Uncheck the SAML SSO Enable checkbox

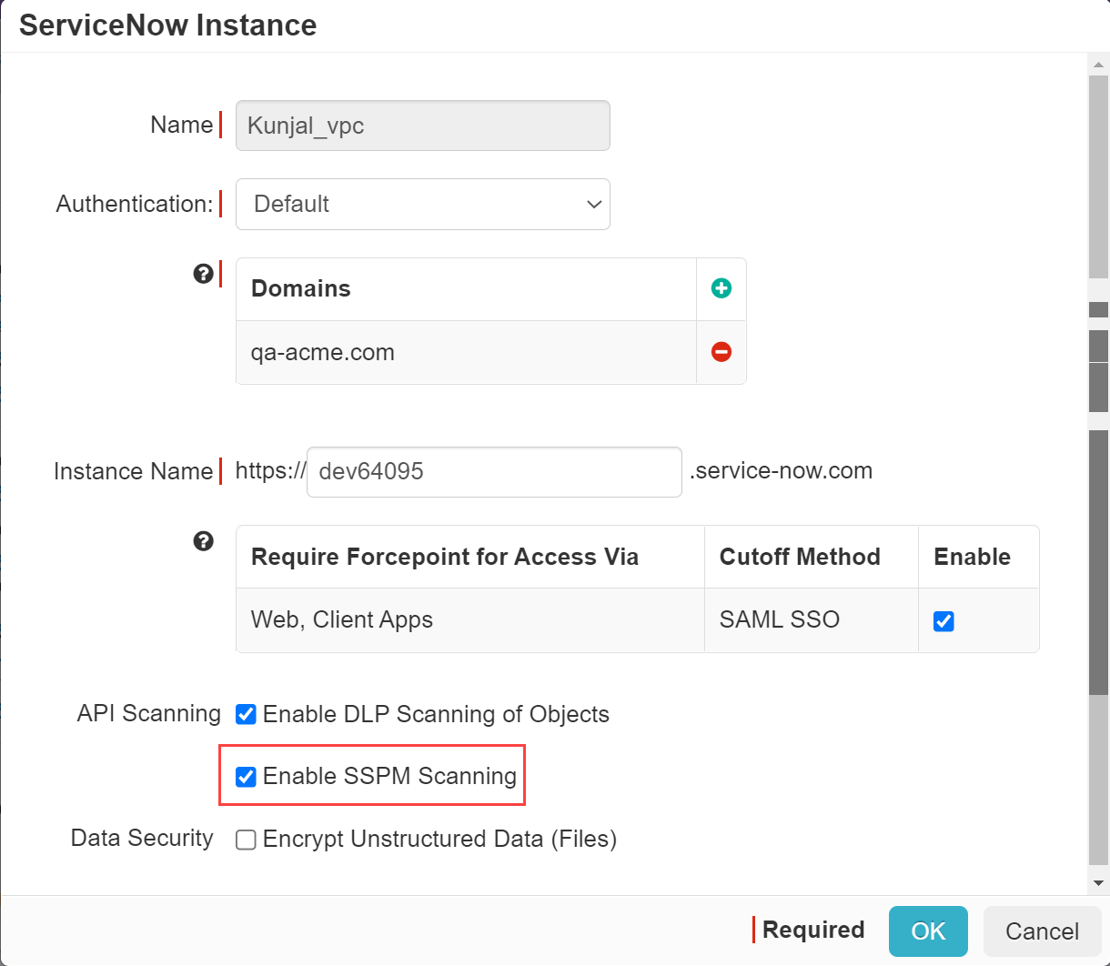click(x=943, y=620)
